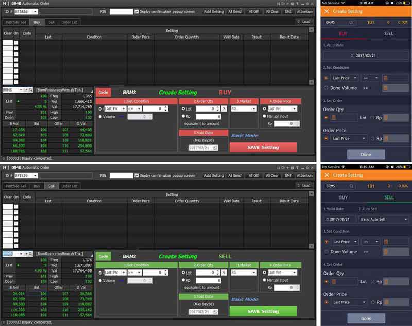Click the $ icon beside Lot in the red Order Qty panel
The height and width of the screenshot is (326, 412).
tap(224, 109)
